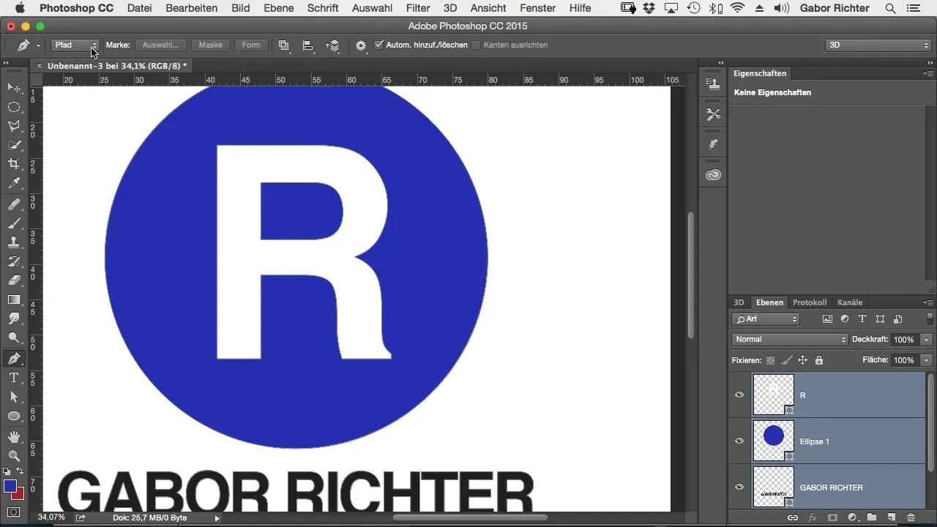Select the Eyedropper tool
Image resolution: width=937 pixels, height=527 pixels.
click(x=14, y=184)
